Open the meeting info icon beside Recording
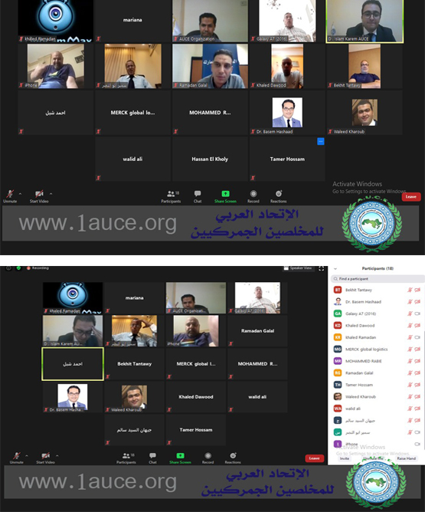This screenshot has width=425, height=512. [x=9, y=267]
